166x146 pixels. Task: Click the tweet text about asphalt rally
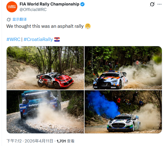[45, 26]
